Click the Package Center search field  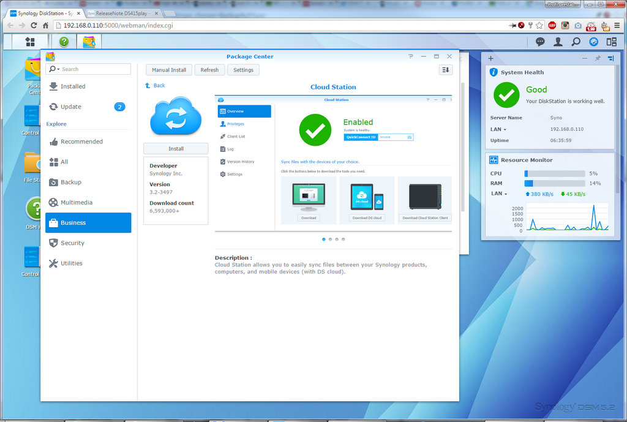pyautogui.click(x=88, y=69)
